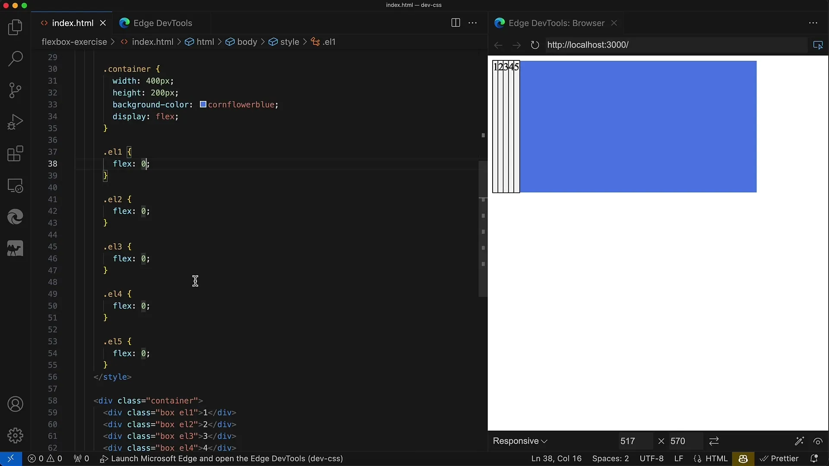Click the closing </style> tag
The image size is (829, 466).
113,377
